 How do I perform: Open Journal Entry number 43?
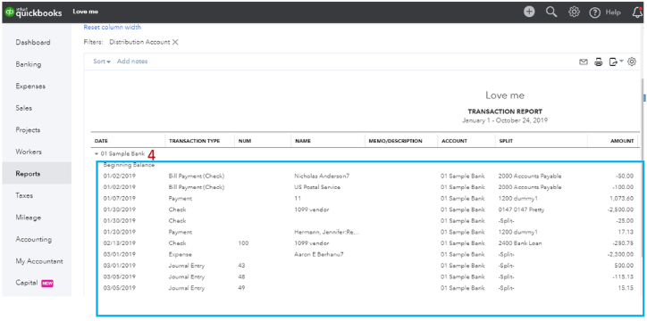tap(368, 266)
